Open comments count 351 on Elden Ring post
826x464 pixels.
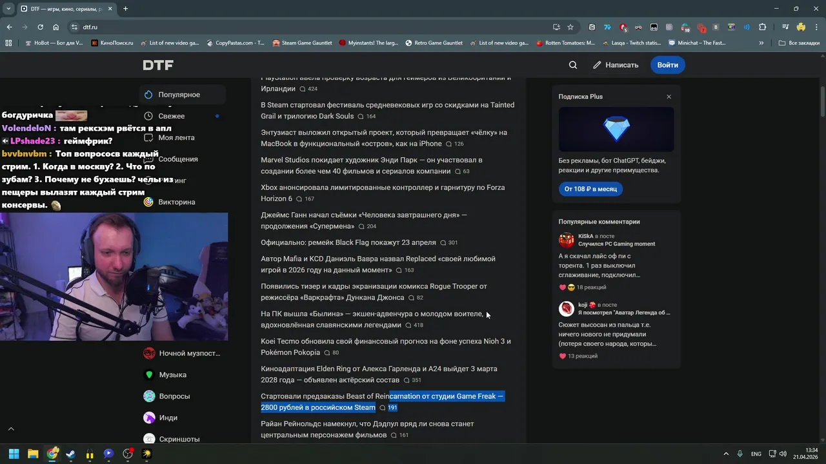tap(412, 380)
